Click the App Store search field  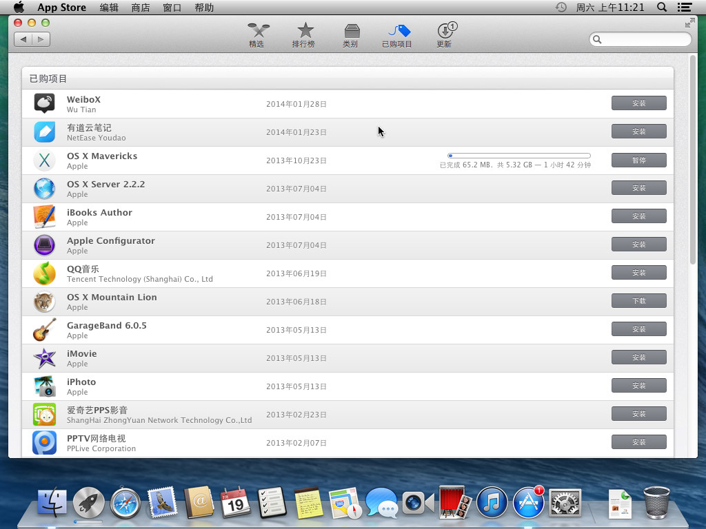[640, 39]
